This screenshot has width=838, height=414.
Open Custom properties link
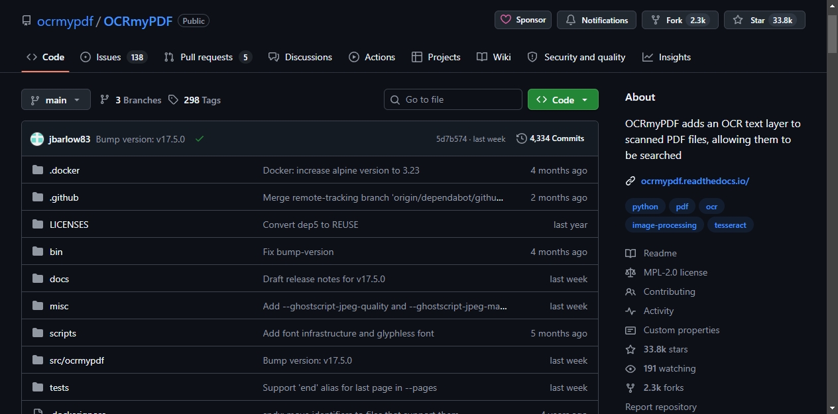point(672,330)
